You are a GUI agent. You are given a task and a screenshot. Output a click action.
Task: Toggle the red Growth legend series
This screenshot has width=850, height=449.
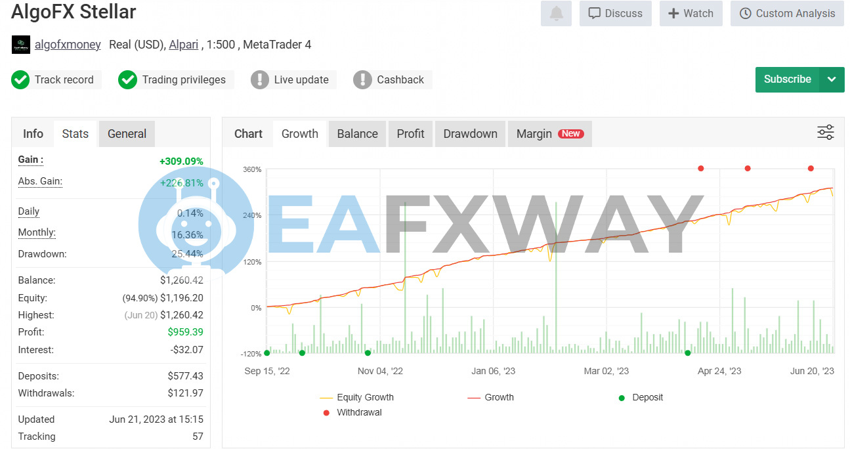(491, 397)
